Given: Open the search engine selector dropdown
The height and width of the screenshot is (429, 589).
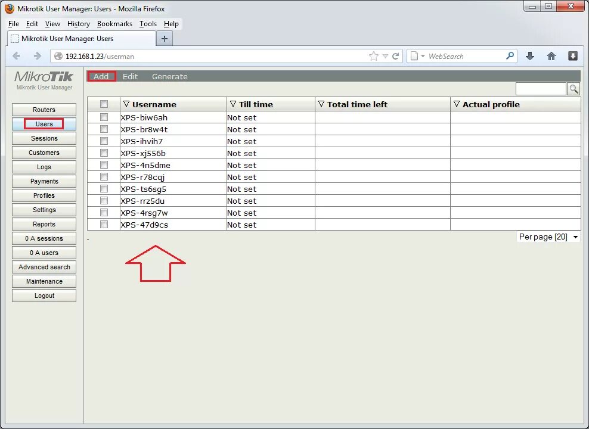Looking at the screenshot, I should [417, 56].
